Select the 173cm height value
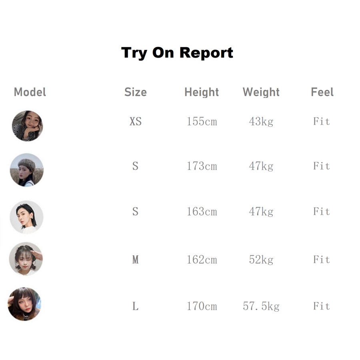This screenshot has width=360, height=360. 202,166
